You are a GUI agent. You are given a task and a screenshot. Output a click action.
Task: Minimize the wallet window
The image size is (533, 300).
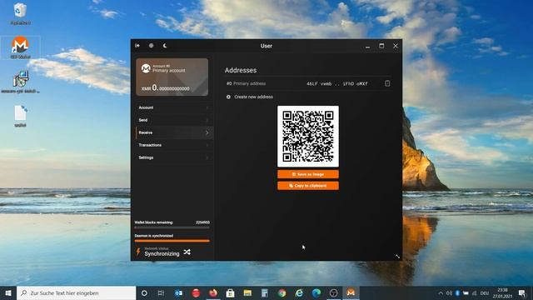(368, 47)
